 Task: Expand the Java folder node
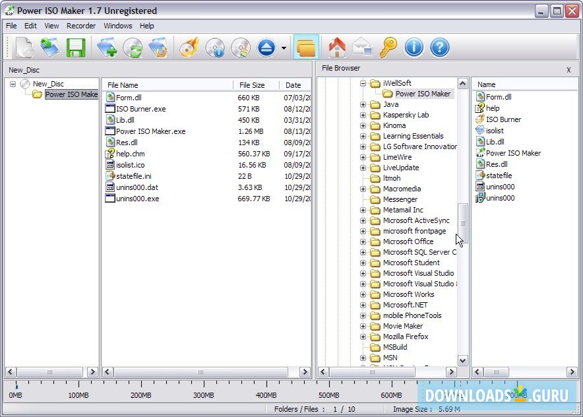[x=363, y=104]
